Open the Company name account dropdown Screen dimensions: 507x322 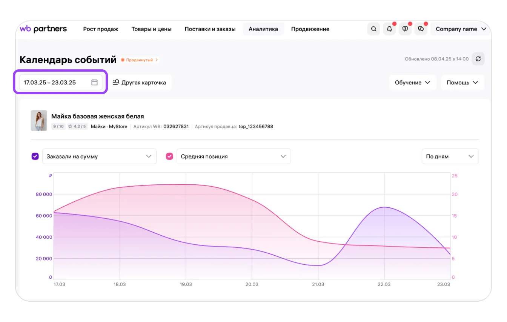pos(461,29)
